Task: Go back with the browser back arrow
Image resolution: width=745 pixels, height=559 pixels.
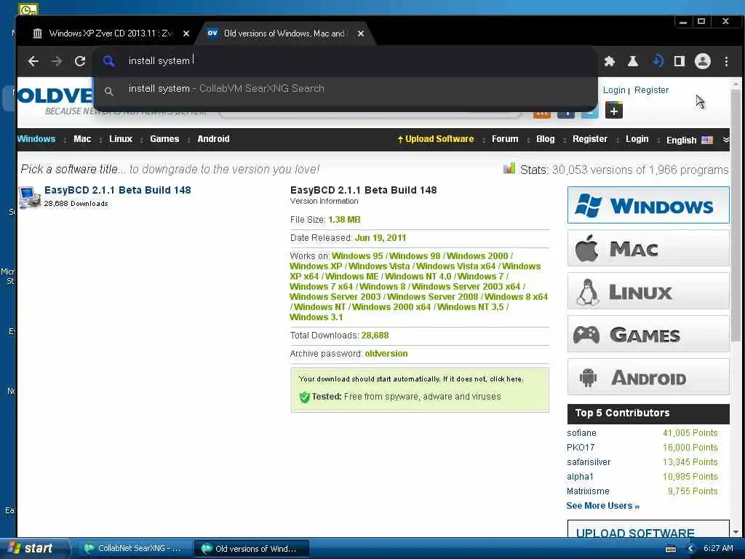Action: pos(33,61)
